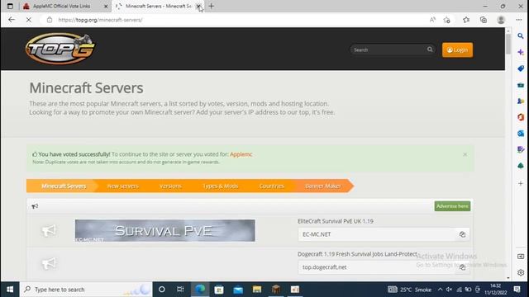This screenshot has width=529, height=297.
Task: Open sidebar Shopping tag icon
Action: (x=521, y=68)
